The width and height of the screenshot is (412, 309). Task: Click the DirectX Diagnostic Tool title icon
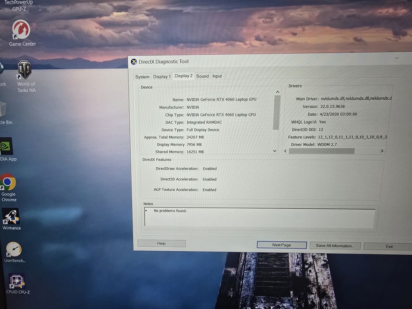point(134,62)
